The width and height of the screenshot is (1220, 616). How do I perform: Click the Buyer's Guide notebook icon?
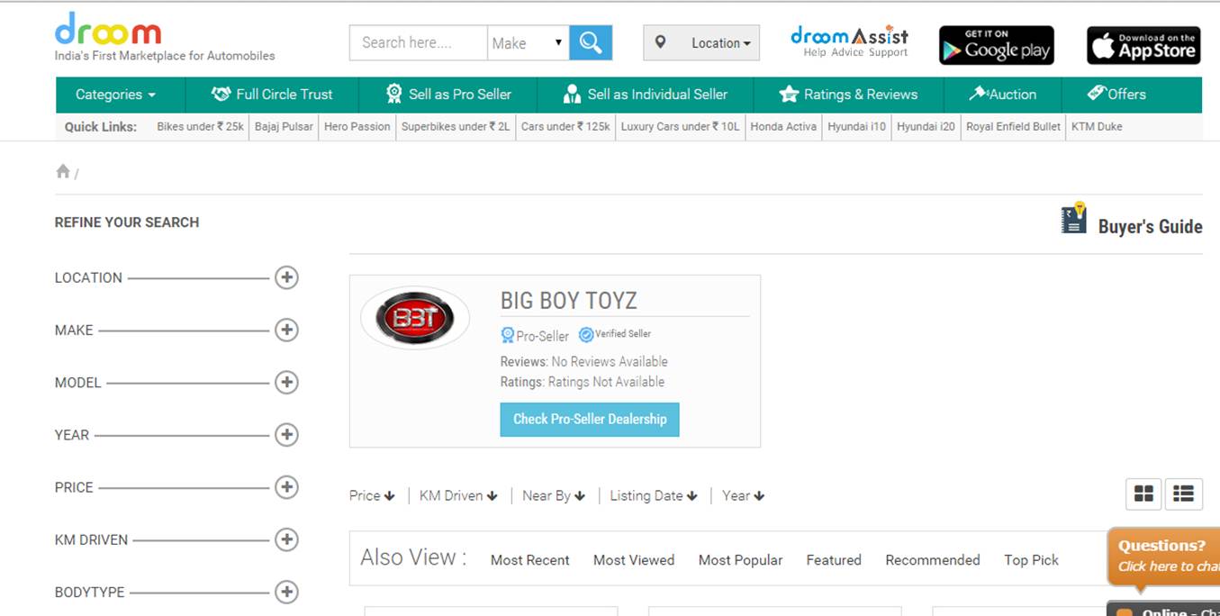pos(1074,218)
